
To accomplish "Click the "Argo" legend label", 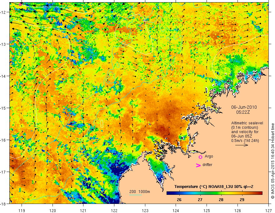I will coord(209,156).
